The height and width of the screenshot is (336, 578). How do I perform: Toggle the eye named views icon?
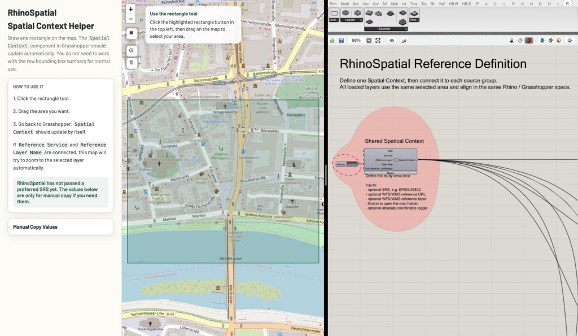(392, 41)
